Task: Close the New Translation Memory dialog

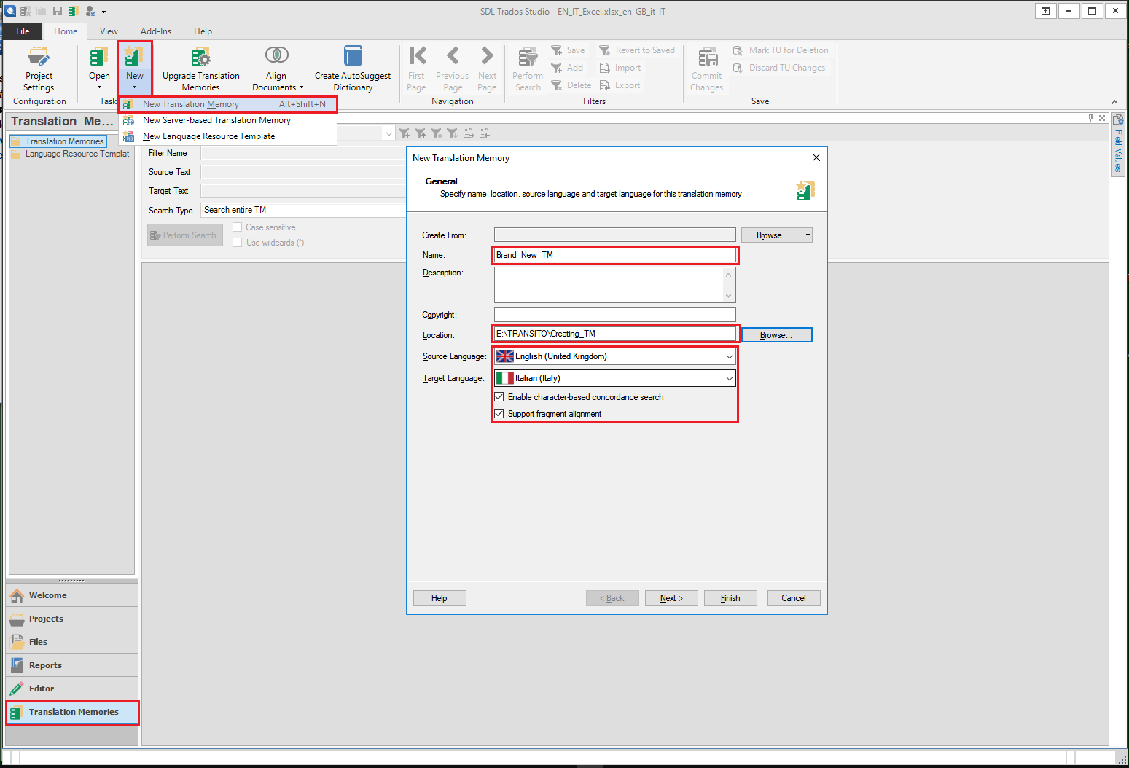Action: coord(816,157)
